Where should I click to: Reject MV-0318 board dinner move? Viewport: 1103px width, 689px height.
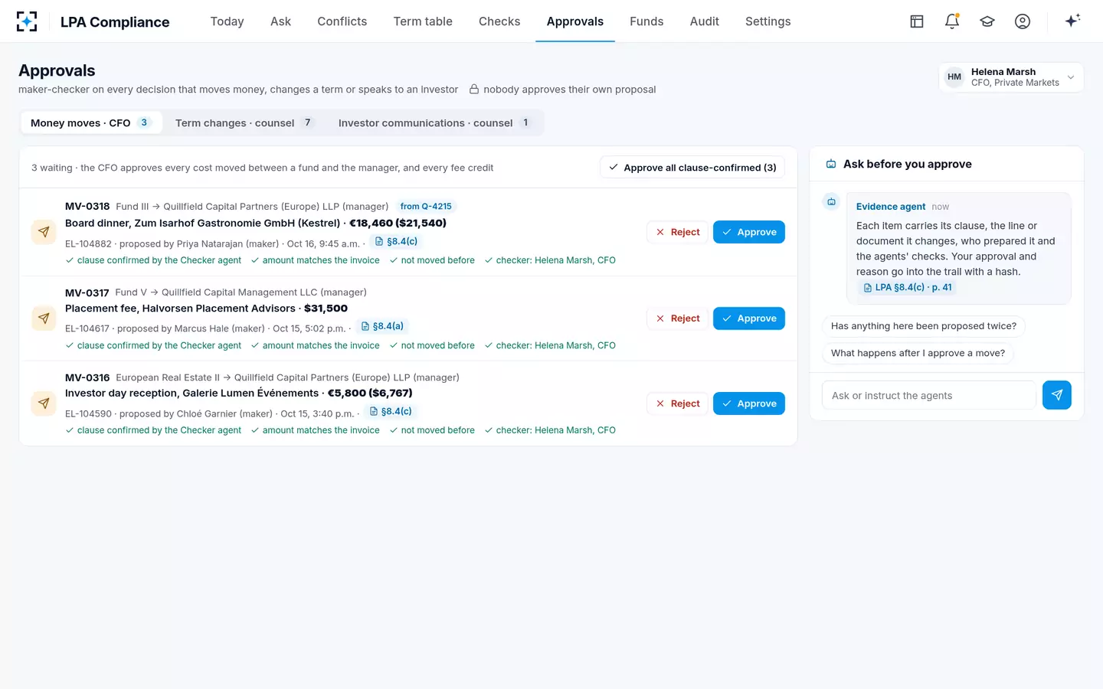click(678, 232)
